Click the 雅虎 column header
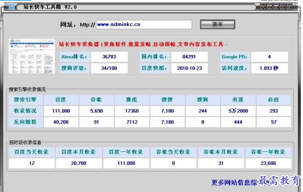This screenshot has height=192, width=303. pos(132,100)
